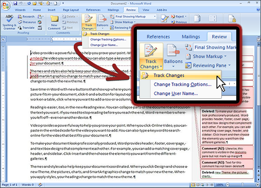The height and width of the screenshot is (188, 261).
Task: Open Word Count icon in Proofing group
Action: (x=40, y=28)
